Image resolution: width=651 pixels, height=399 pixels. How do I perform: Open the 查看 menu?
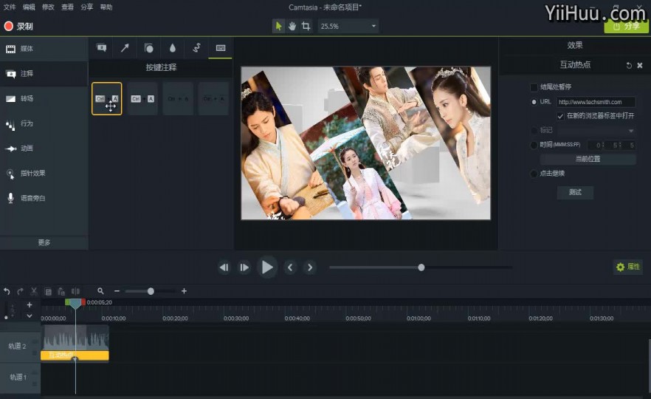pyautogui.click(x=67, y=7)
